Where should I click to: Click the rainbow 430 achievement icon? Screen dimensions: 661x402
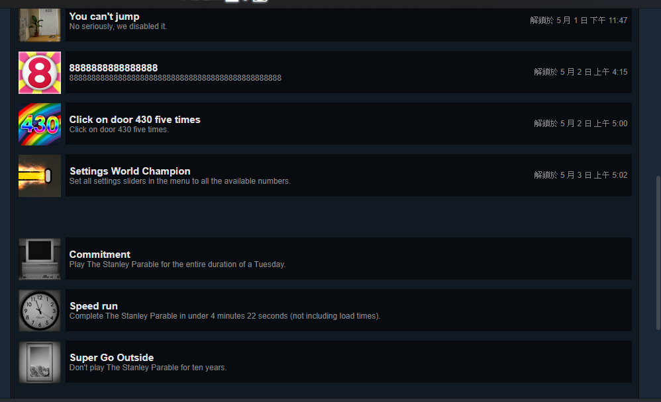click(40, 124)
